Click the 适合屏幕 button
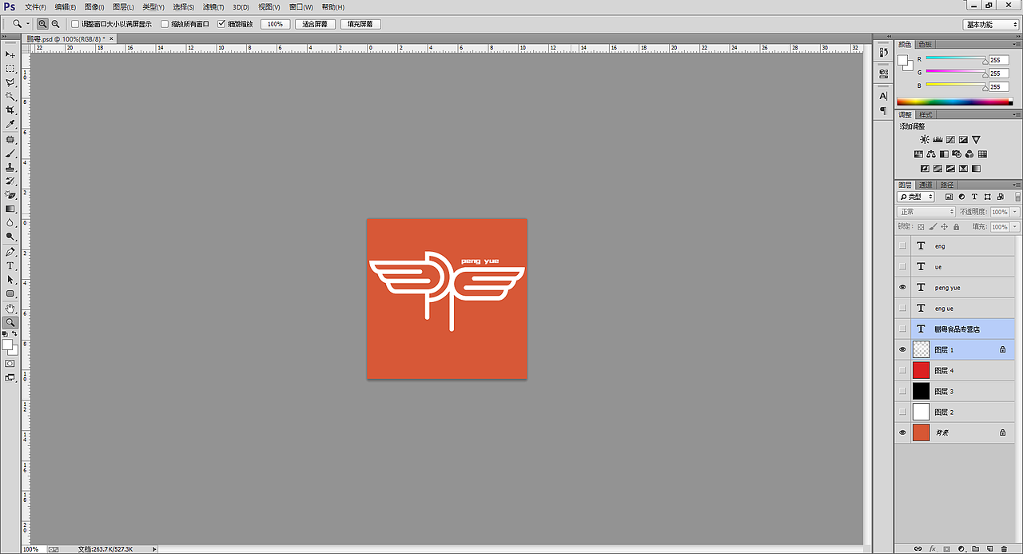This screenshot has width=1023, height=554. point(315,24)
